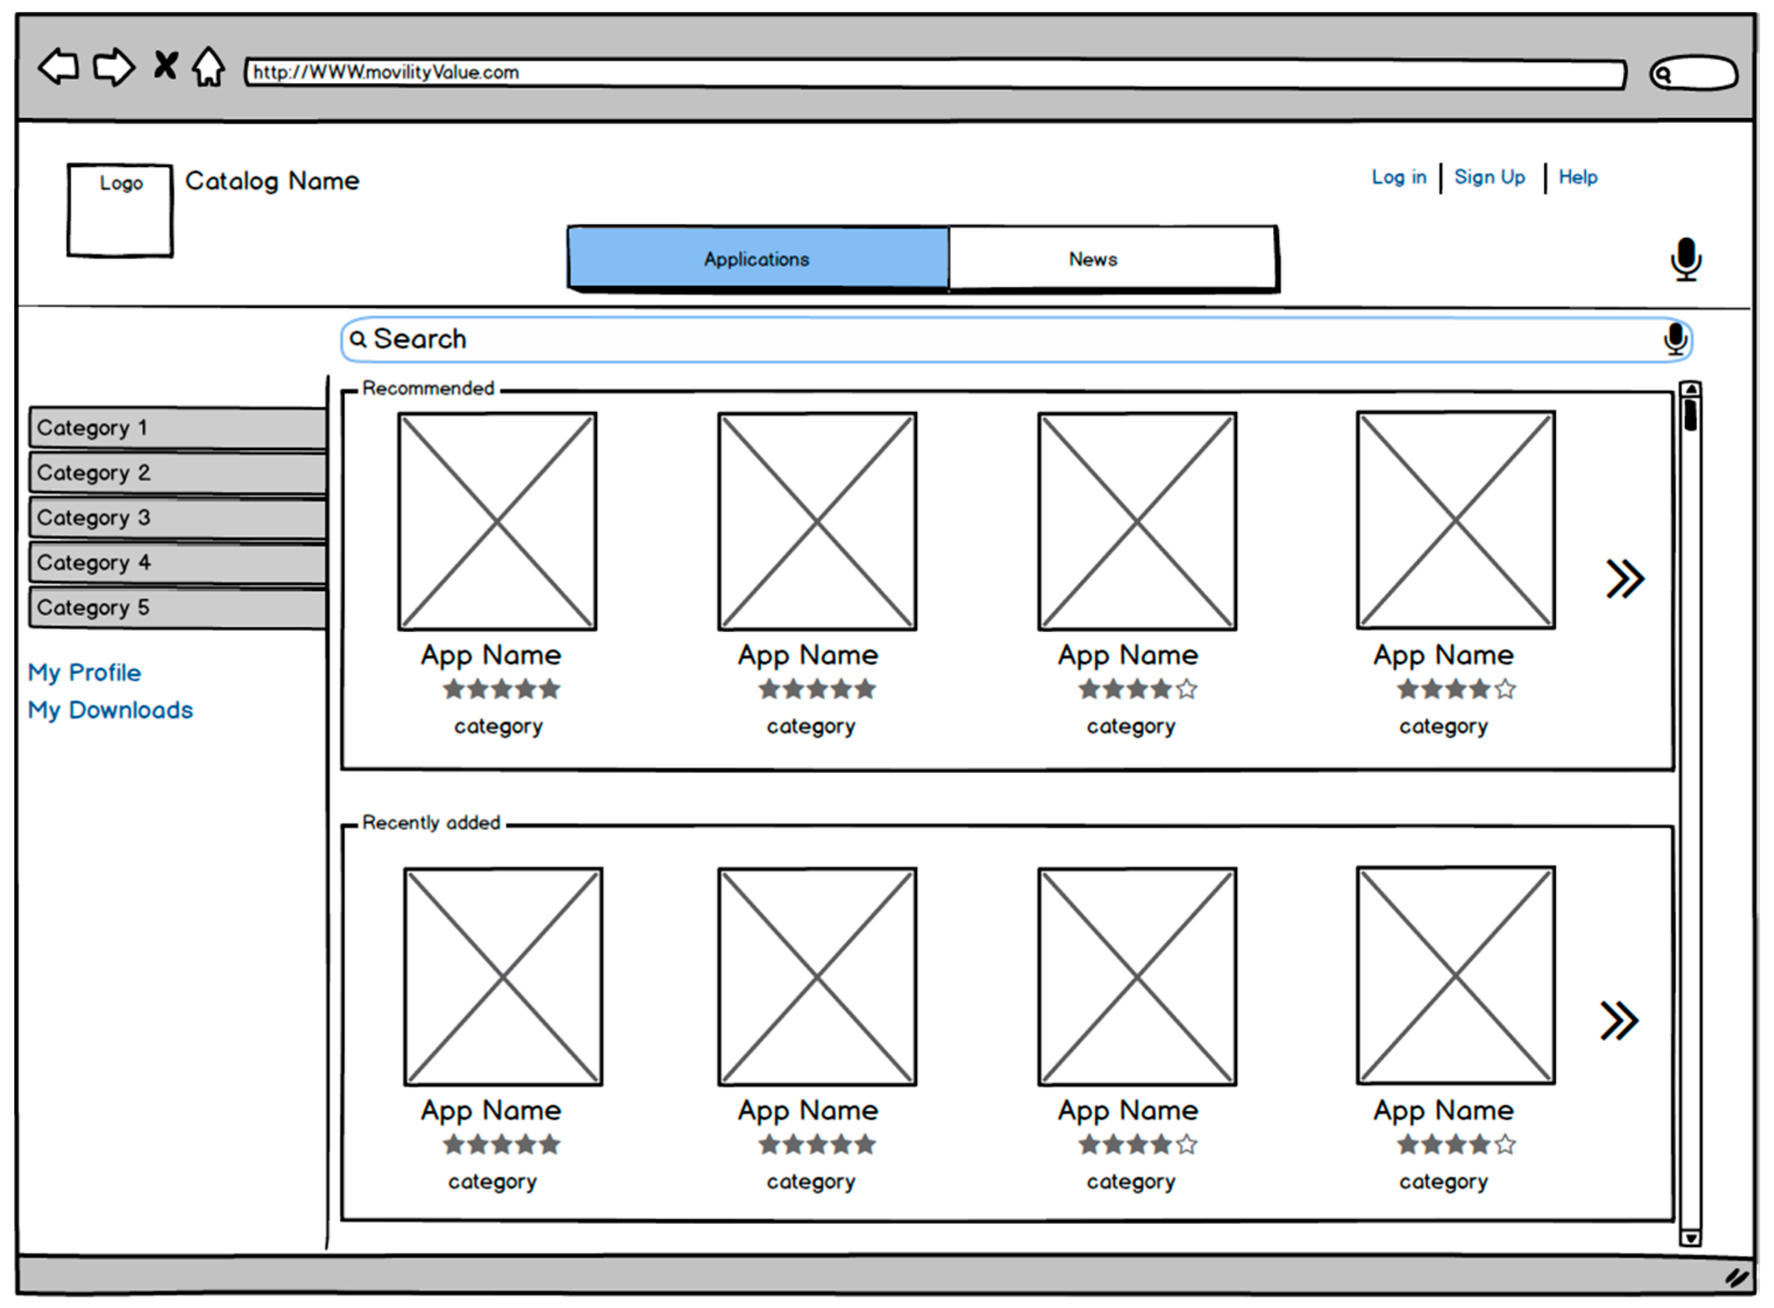
Task: Click the browser URL address field
Action: tap(934, 73)
